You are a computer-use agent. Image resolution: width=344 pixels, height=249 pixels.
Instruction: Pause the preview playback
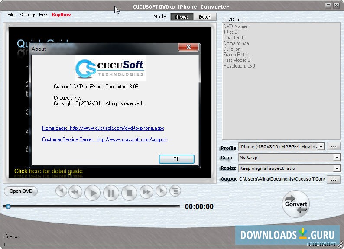(x=111, y=193)
